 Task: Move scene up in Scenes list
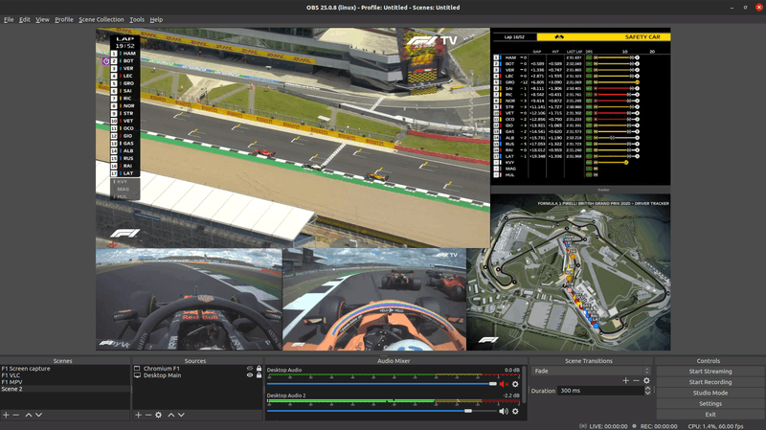[x=29, y=415]
